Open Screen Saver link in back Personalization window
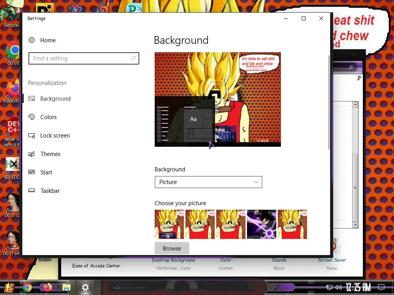Viewport: 394px width, 295px height. 332,260
